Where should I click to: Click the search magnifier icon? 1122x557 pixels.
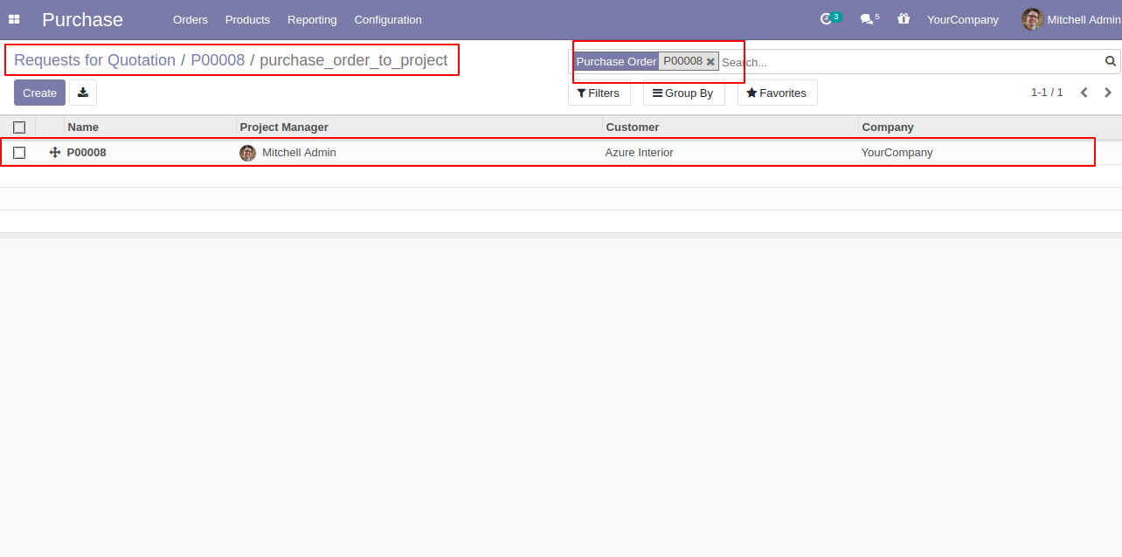[x=1111, y=61]
